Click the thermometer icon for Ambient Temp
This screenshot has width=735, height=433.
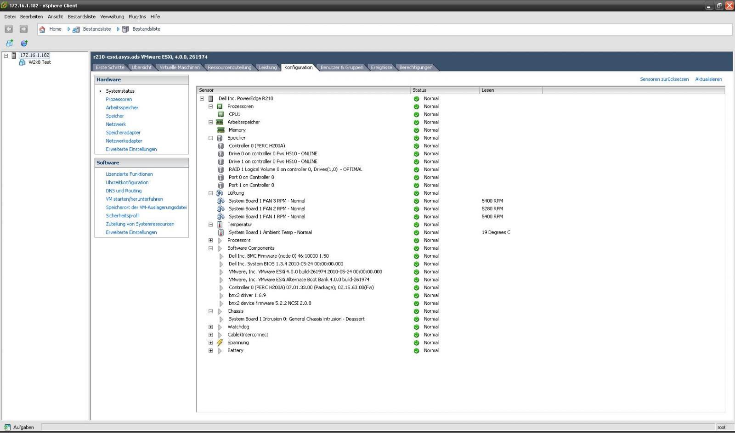(x=221, y=232)
